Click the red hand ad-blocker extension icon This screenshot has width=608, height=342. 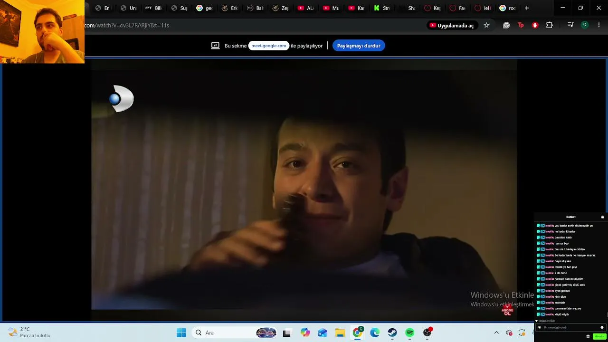coord(535,25)
